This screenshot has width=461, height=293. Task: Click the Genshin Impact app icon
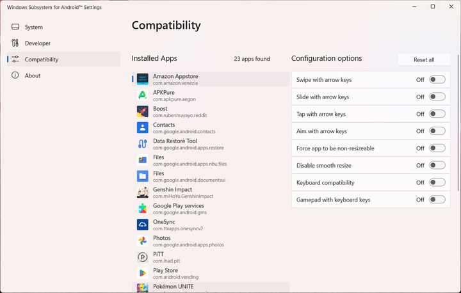pos(143,193)
